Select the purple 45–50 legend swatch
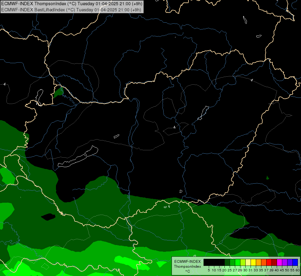 [x=285, y=262]
